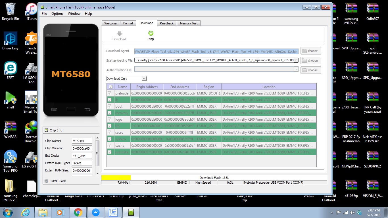Switch to the Memory Test tab
The width and height of the screenshot is (388, 218).
[x=189, y=23]
